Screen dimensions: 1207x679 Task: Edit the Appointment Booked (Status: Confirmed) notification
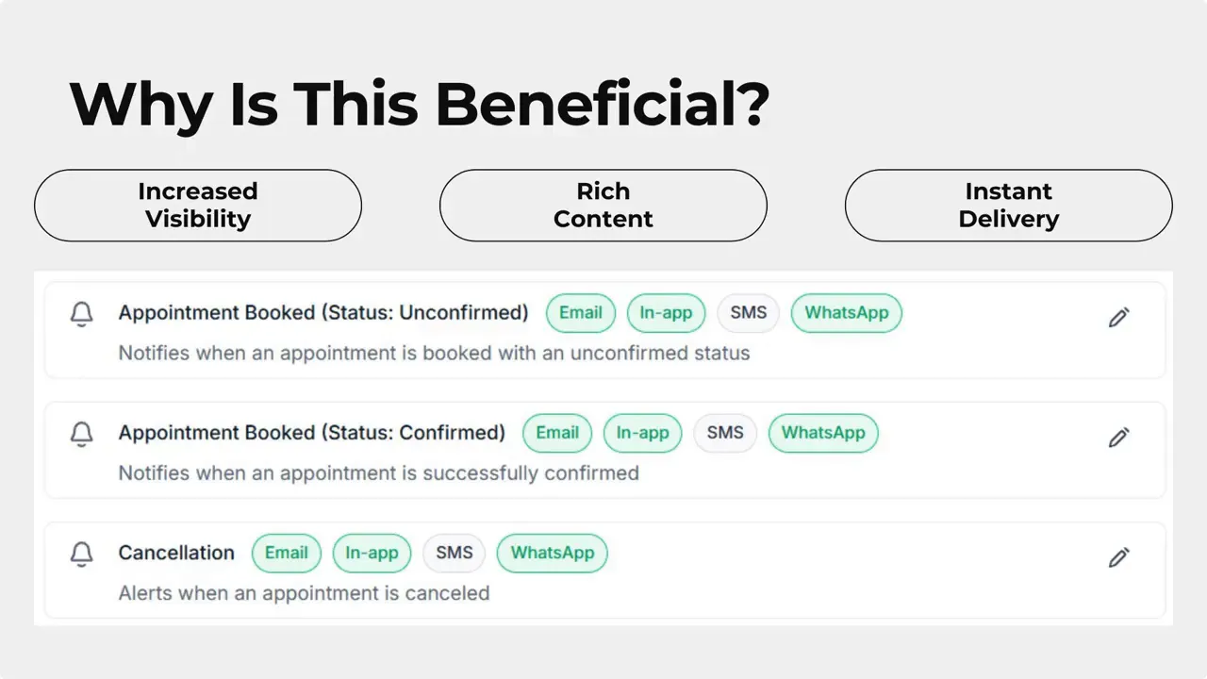[x=1118, y=437]
